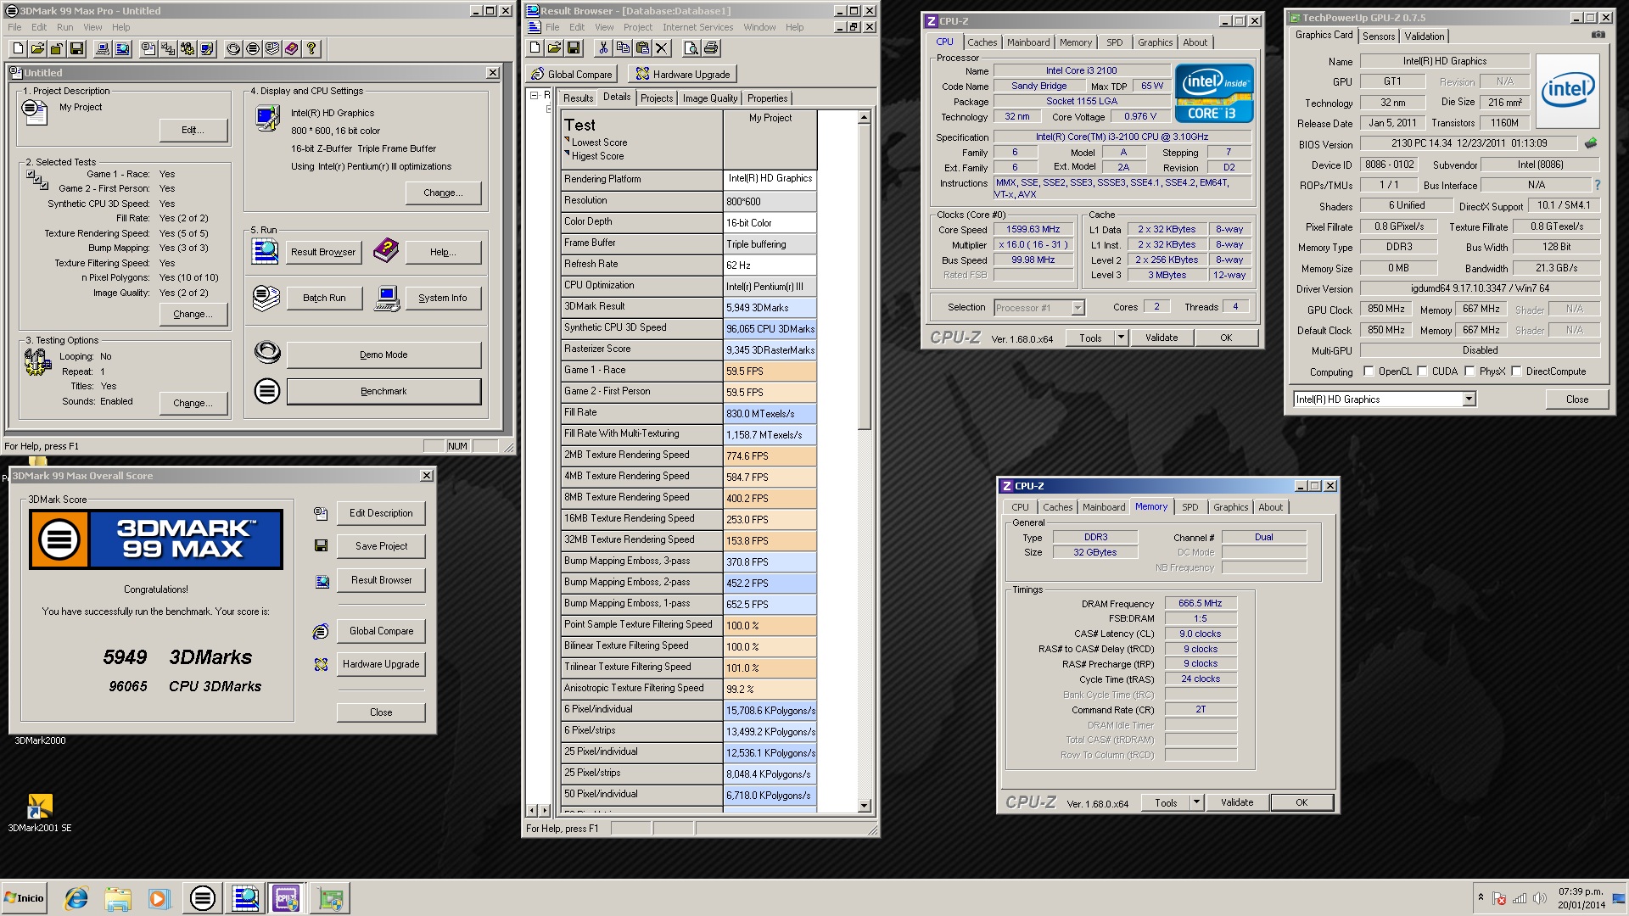
Task: Click 3DMark Result value 5,949 3DMarks
Action: tap(770, 307)
